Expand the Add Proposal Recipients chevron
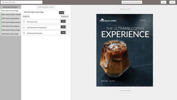Screen dimensions: 177x100 pos(24,33)
